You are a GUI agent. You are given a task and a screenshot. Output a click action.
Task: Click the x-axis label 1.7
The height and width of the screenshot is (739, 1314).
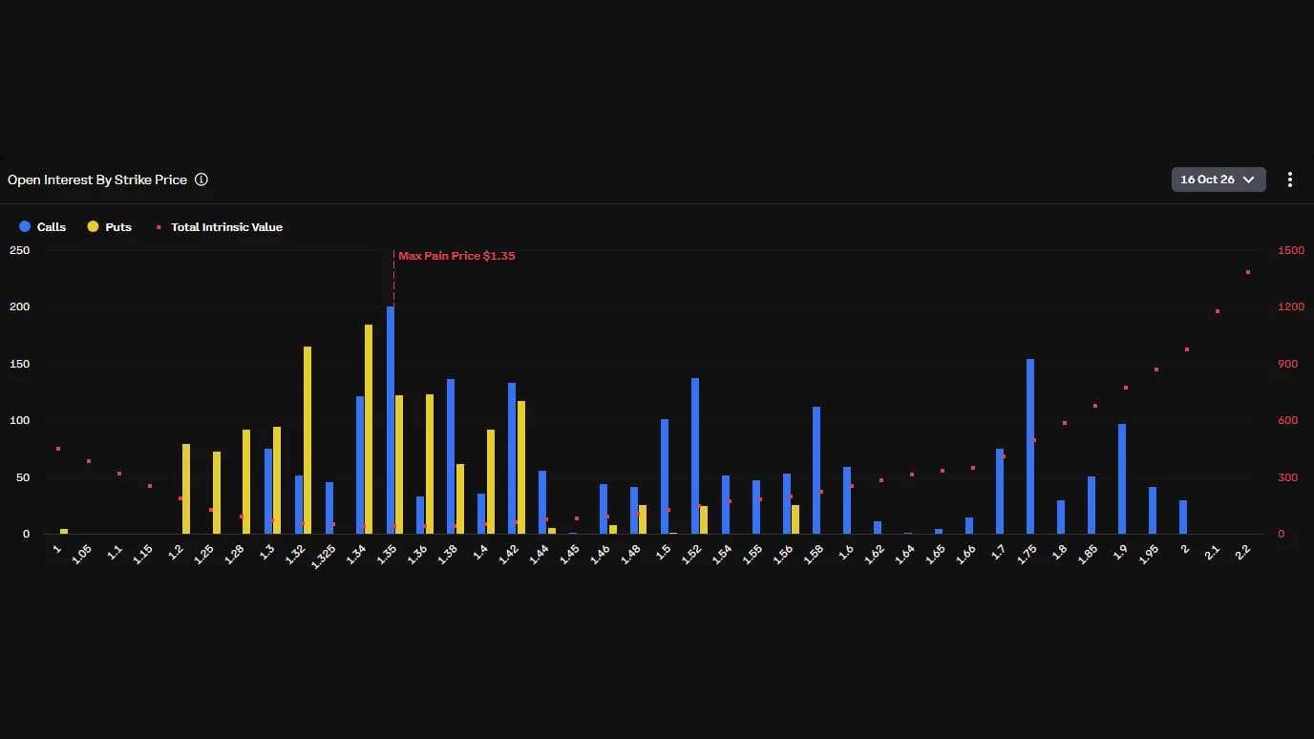(999, 552)
